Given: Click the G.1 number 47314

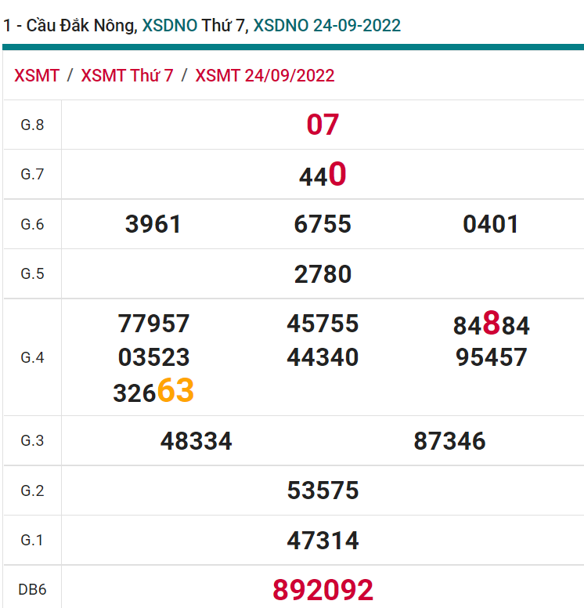Looking at the screenshot, I should click(x=323, y=541).
